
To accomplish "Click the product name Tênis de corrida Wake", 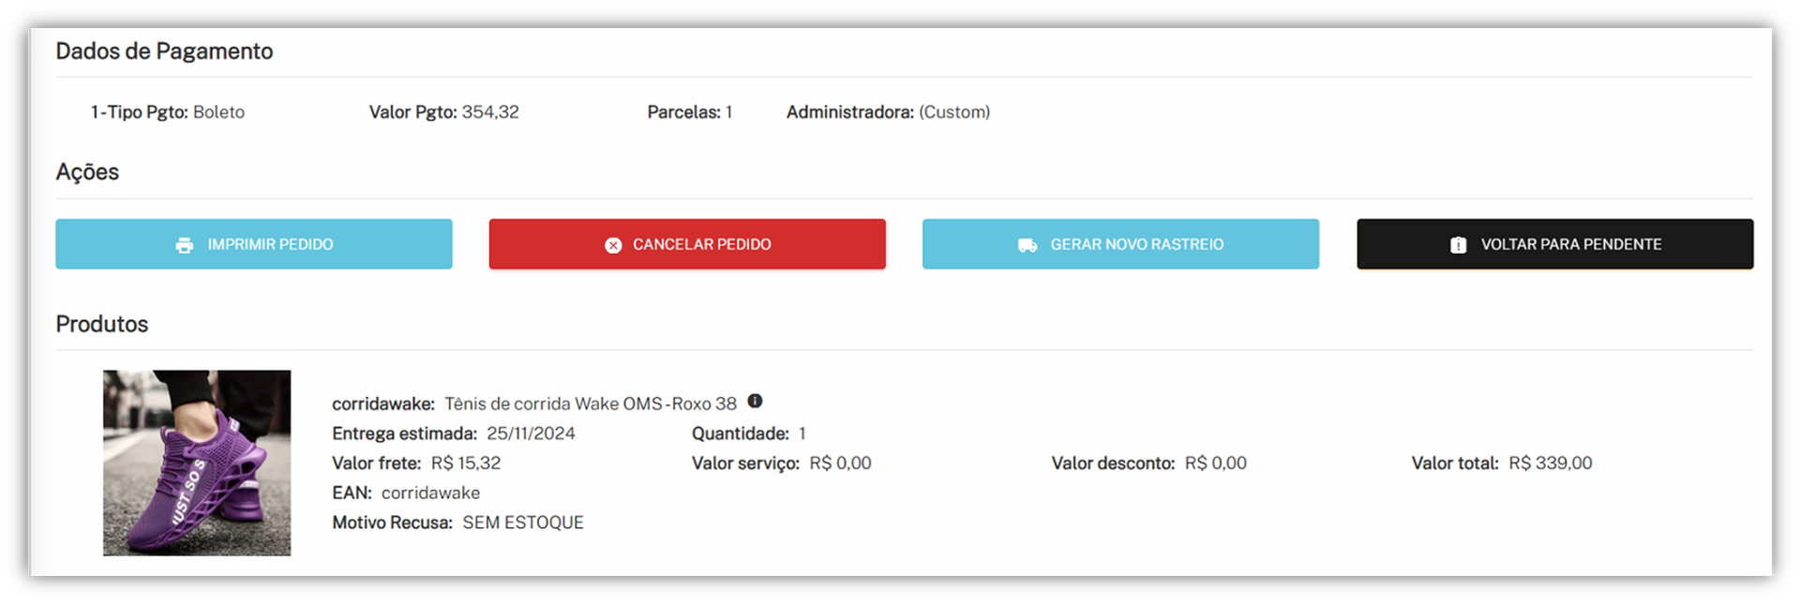I will [x=591, y=404].
